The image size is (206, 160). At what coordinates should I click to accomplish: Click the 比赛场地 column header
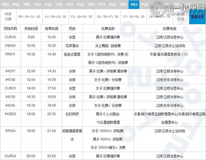coord(170,29)
